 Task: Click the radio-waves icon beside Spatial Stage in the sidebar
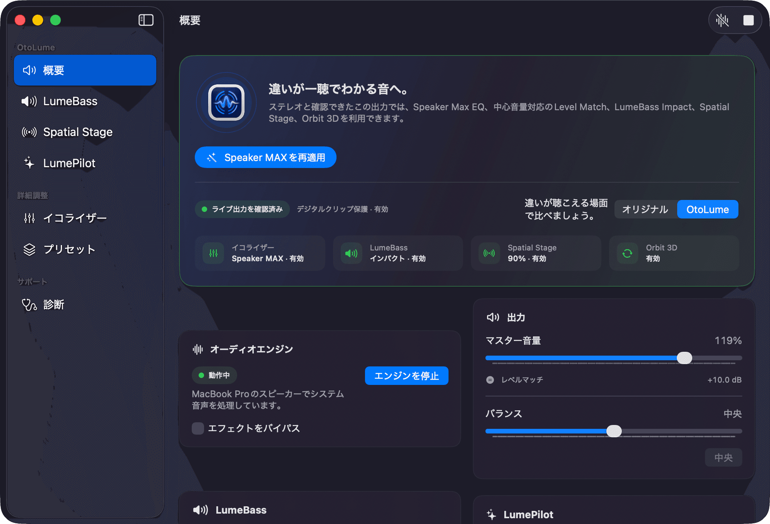[x=30, y=132]
